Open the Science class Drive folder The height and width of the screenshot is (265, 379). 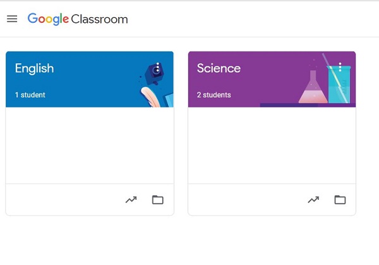pyautogui.click(x=340, y=200)
